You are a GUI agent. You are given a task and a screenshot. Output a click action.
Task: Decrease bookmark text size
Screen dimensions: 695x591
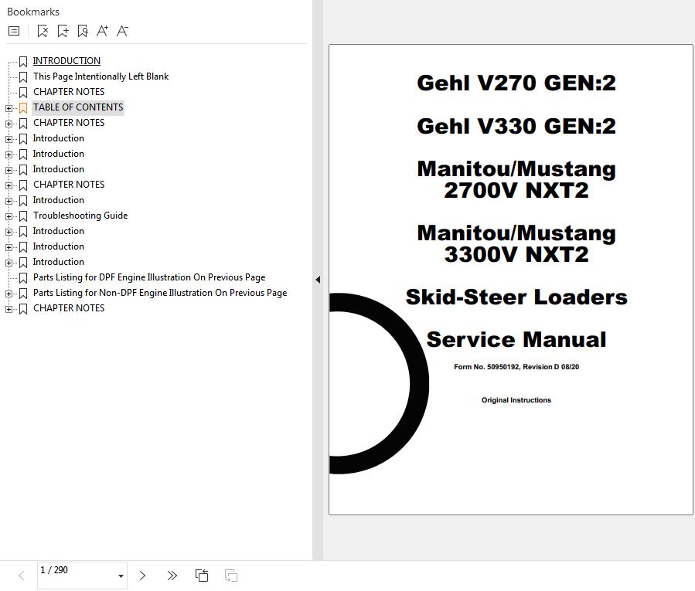pos(122,31)
